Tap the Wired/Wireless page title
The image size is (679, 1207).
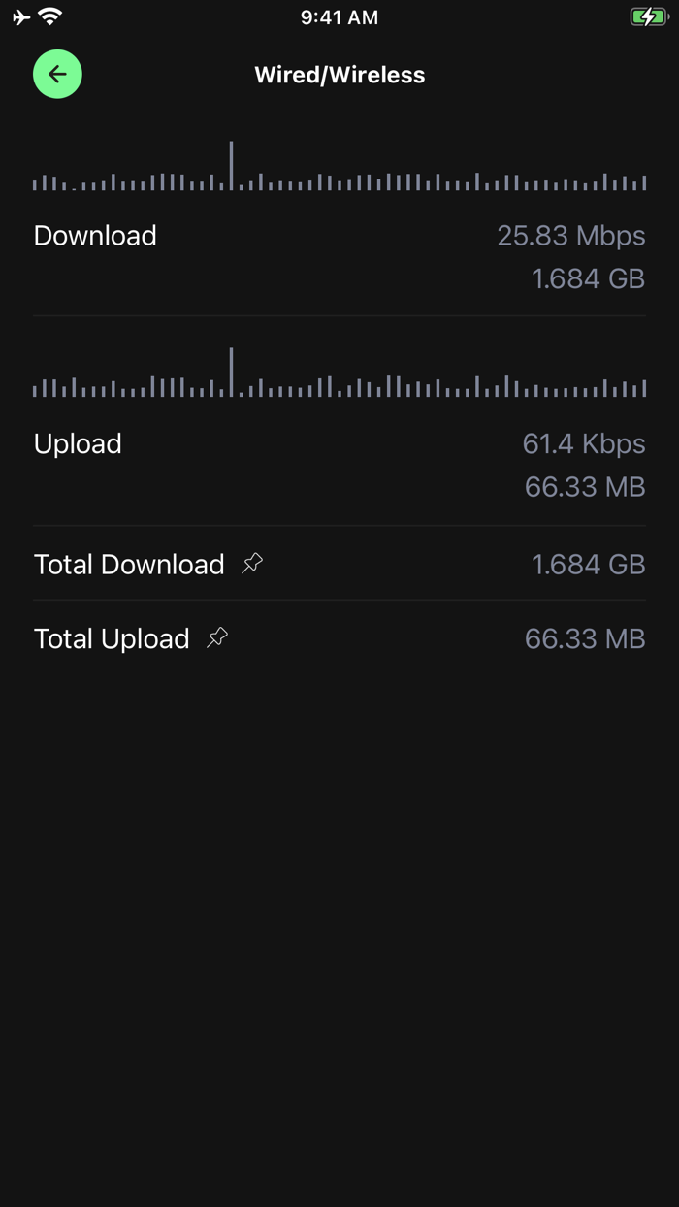click(x=339, y=75)
